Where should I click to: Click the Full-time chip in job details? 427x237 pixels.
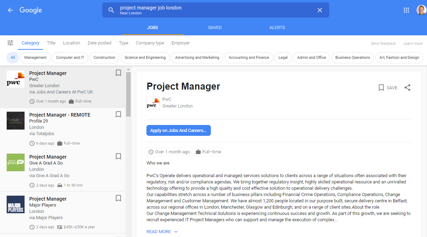[x=208, y=152]
